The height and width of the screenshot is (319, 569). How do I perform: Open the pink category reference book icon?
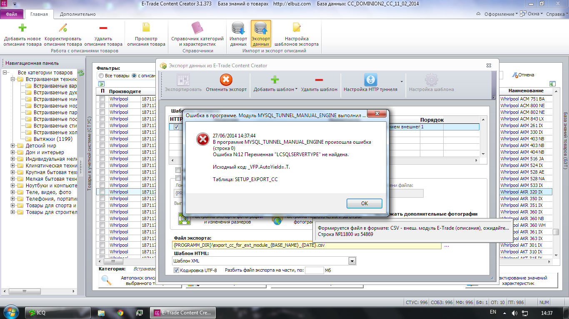tap(197, 28)
